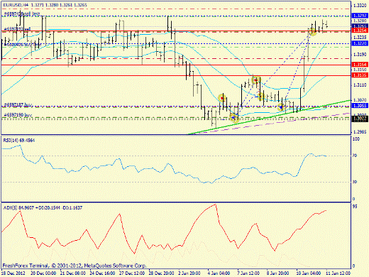Select the #6597190 buy order label
This screenshot has width=369, height=277.
[18, 115]
